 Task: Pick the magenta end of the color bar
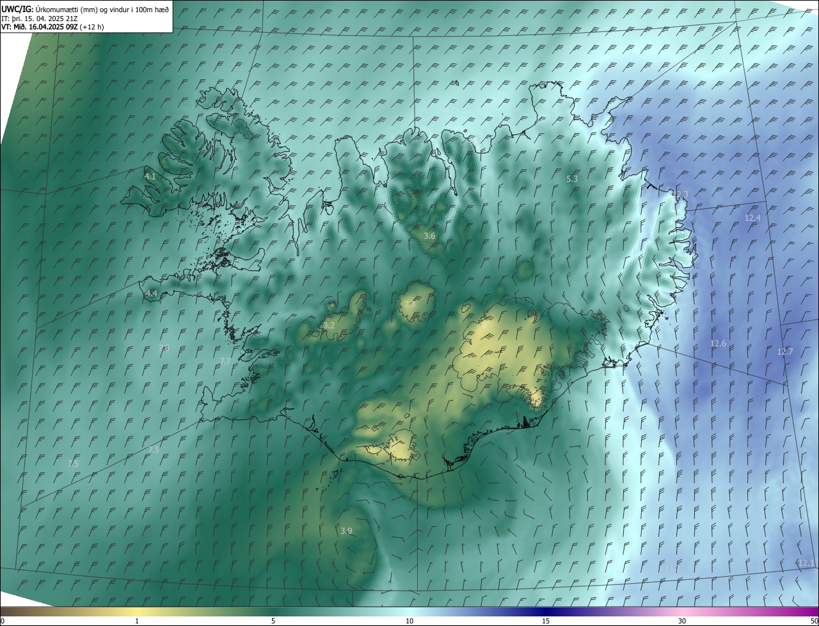pos(807,611)
